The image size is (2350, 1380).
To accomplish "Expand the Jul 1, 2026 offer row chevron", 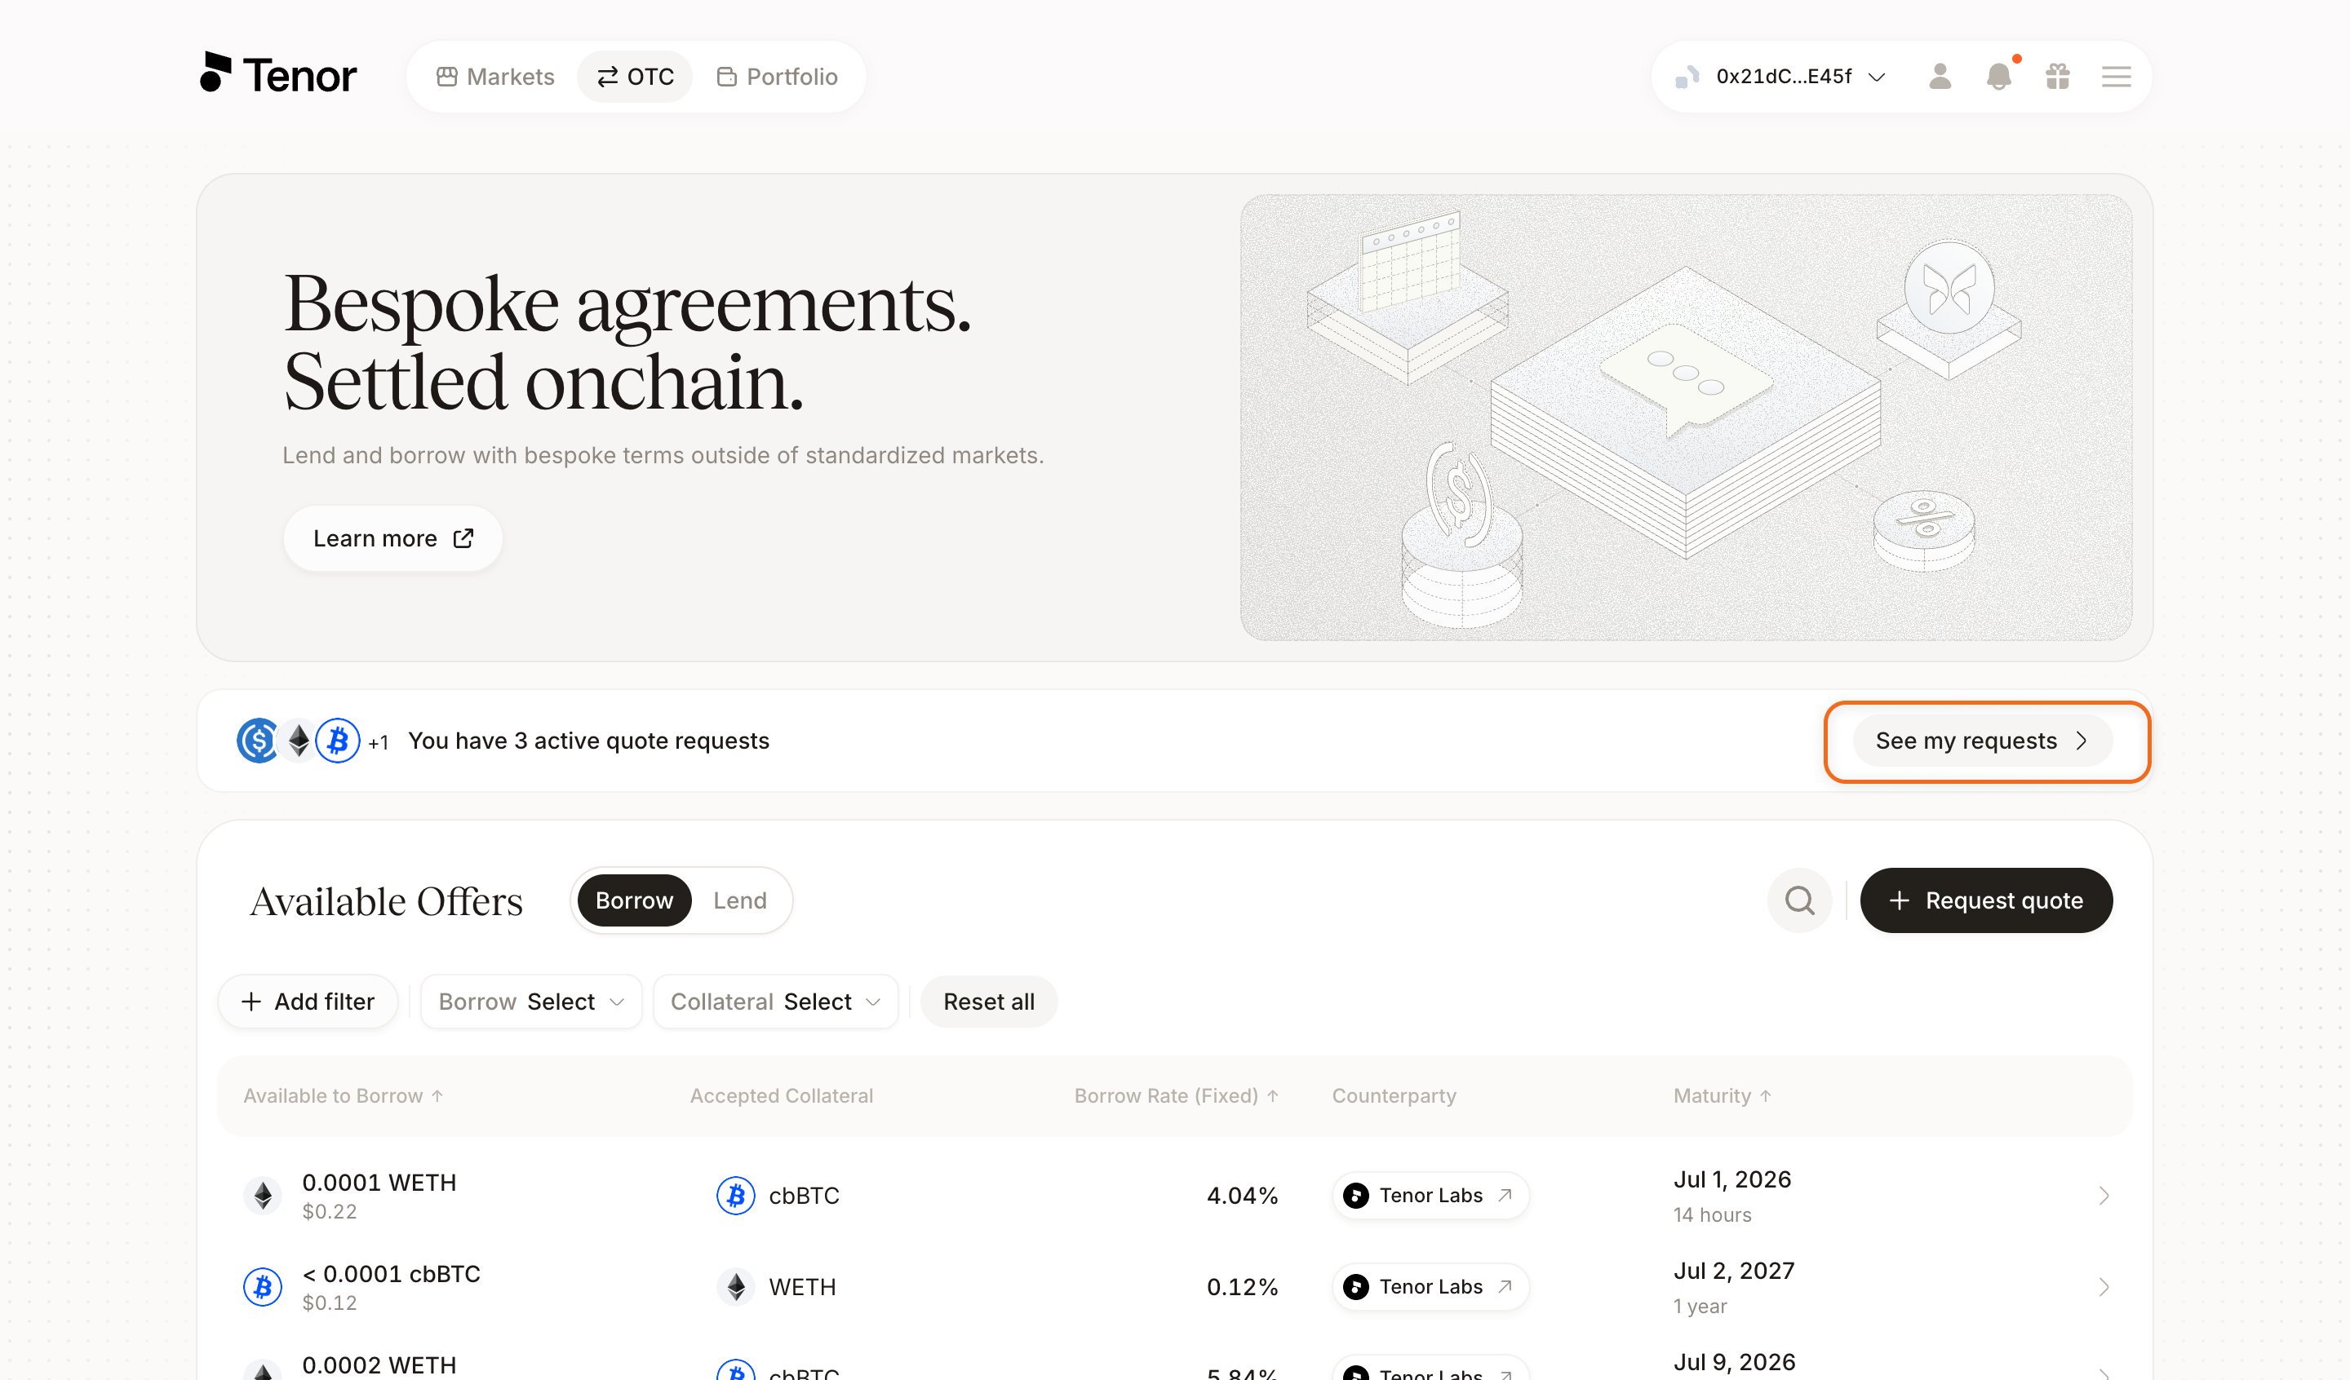I will 2104,1196.
